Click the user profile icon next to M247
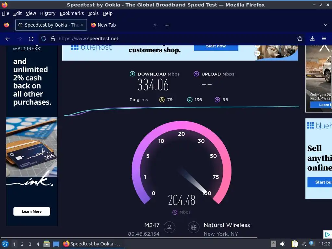 [x=169, y=227]
